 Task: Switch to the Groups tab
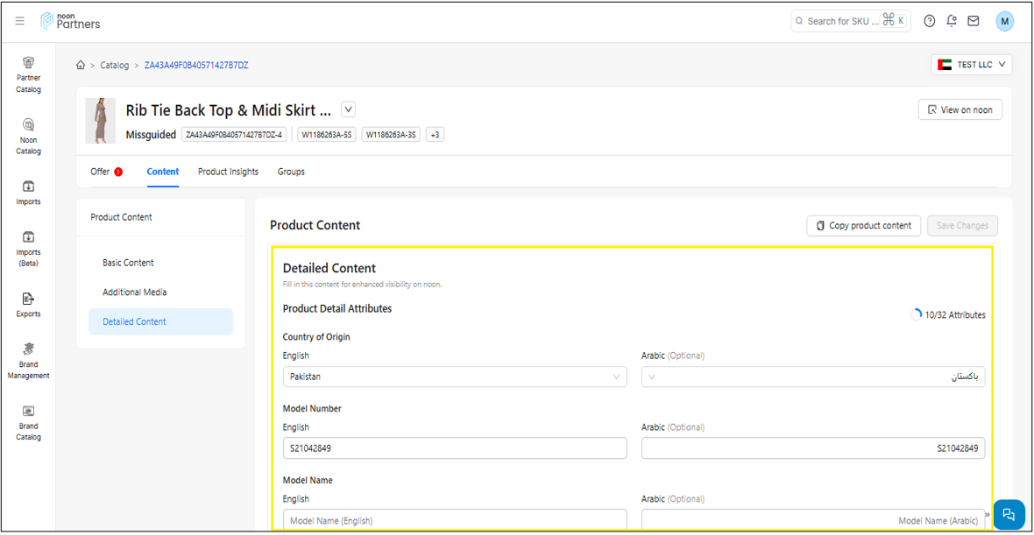(x=291, y=172)
